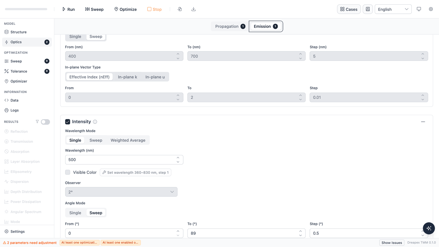Enable the Visible Color checkbox
Image resolution: width=439 pixels, height=247 pixels.
click(x=68, y=172)
